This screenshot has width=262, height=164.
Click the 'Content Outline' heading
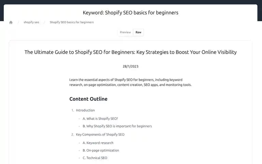pos(88,99)
